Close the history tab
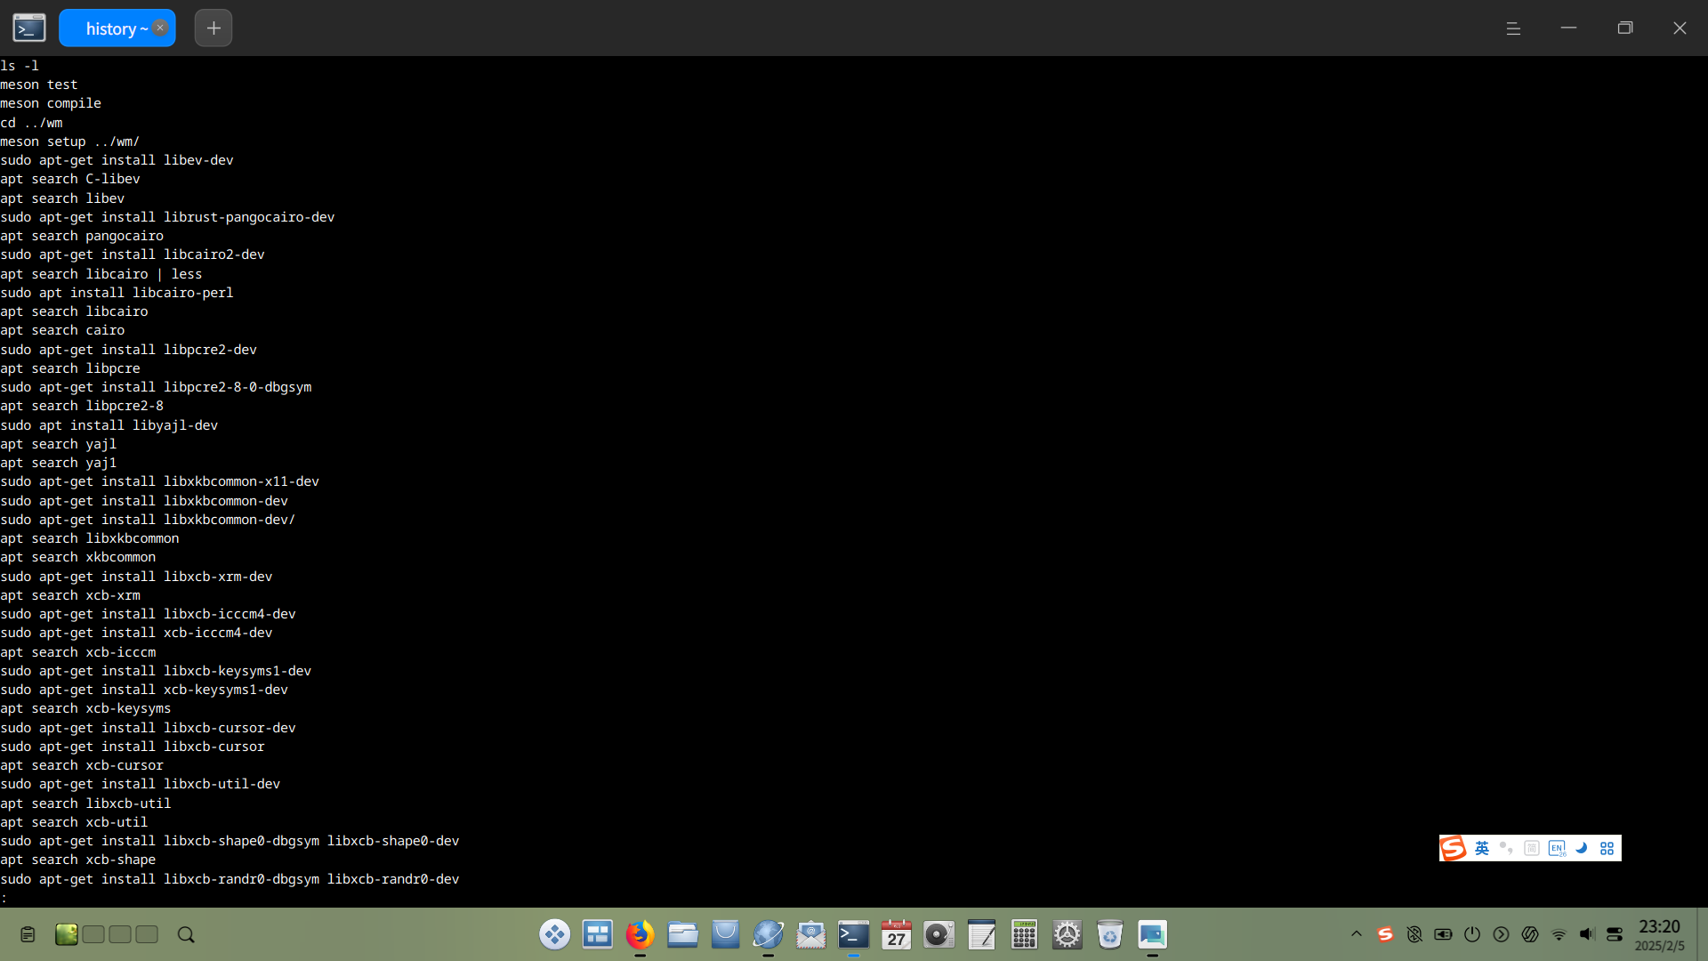The width and height of the screenshot is (1708, 961). coord(160,28)
